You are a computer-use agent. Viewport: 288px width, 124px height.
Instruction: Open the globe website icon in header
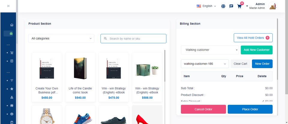pos(223,6)
